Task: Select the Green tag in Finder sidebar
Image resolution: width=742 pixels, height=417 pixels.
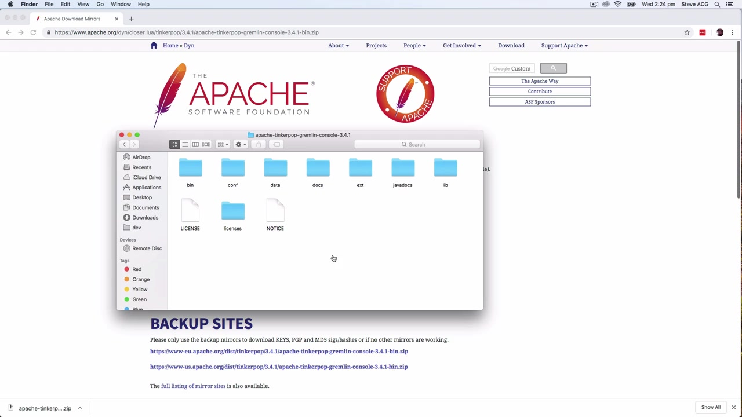Action: point(139,299)
